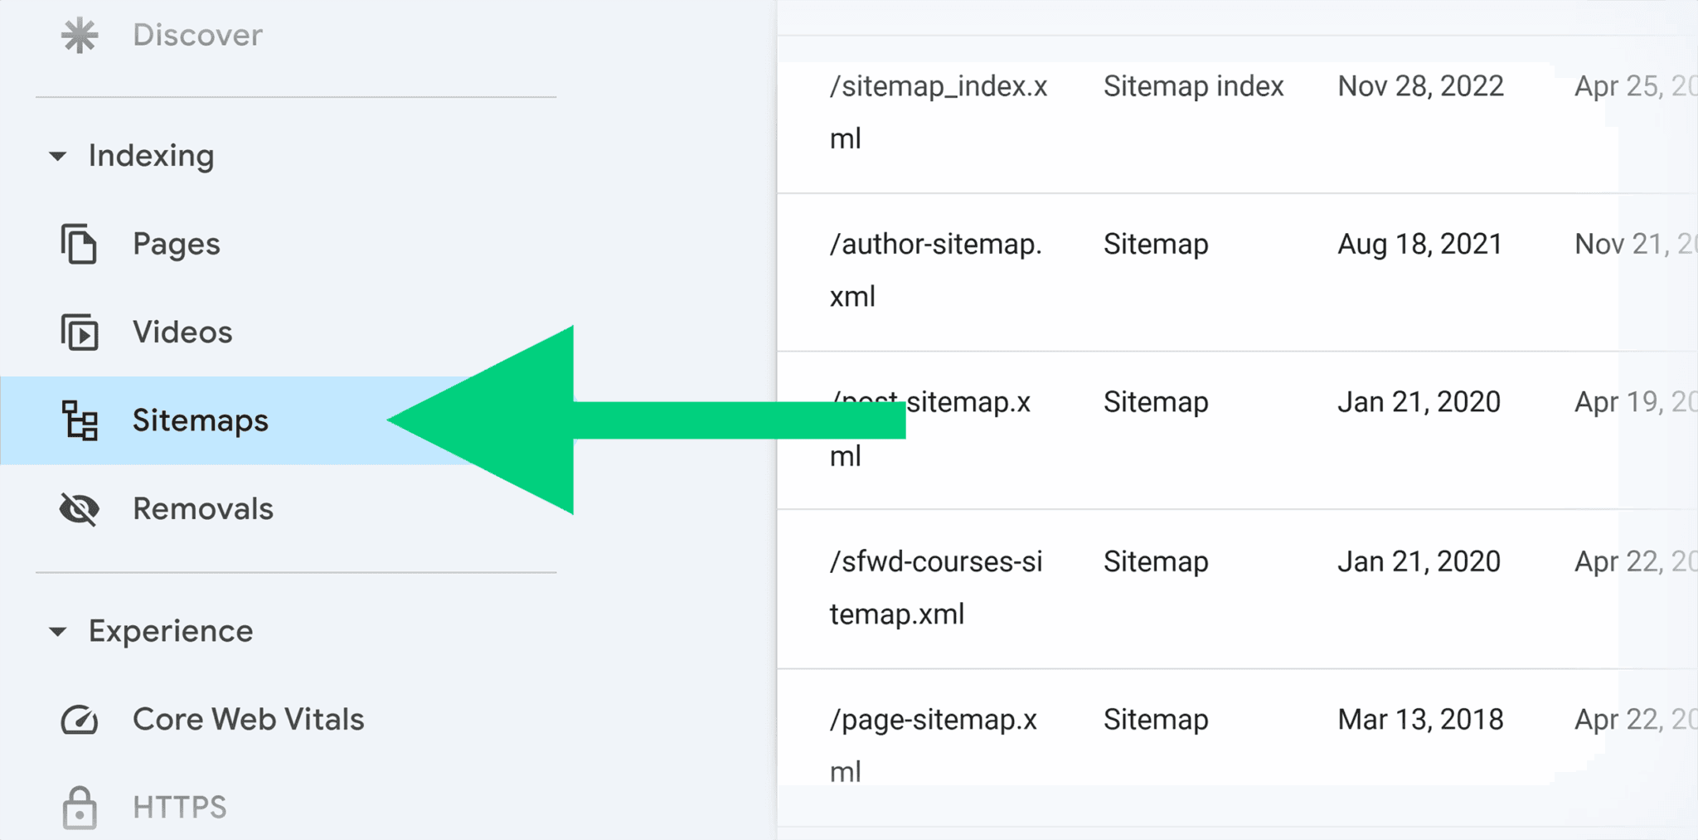This screenshot has width=1698, height=840.
Task: Open the /sitemap_index.xml entry
Action: click(x=938, y=110)
